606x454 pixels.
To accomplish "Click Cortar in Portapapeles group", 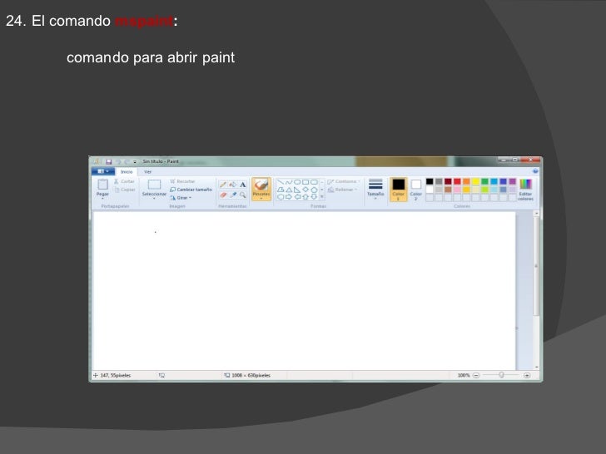I will (x=125, y=181).
